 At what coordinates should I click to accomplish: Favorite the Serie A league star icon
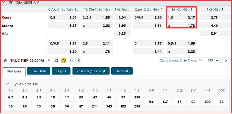[11, 2]
